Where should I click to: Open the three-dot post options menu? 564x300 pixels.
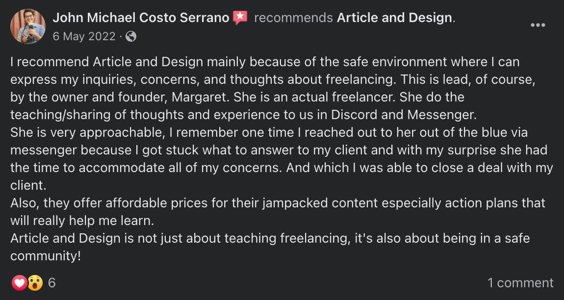pos(538,25)
